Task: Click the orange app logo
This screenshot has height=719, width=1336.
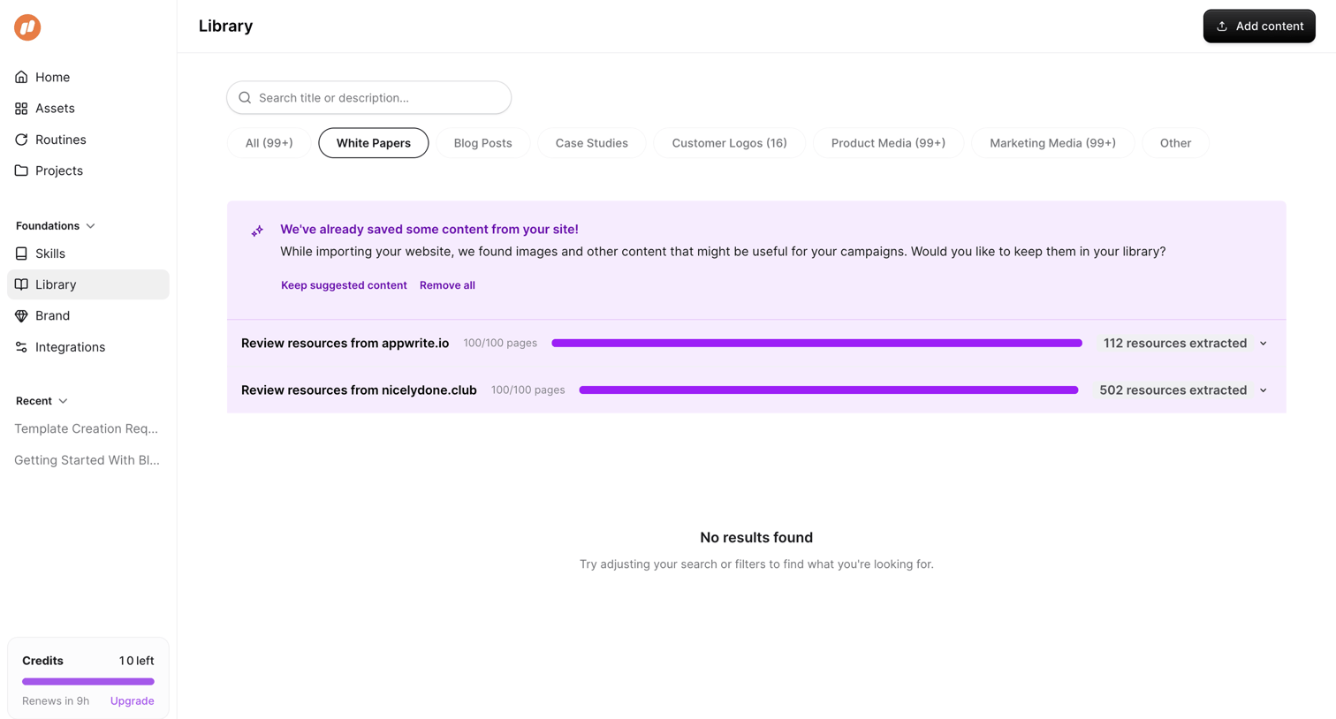Action: (x=27, y=27)
